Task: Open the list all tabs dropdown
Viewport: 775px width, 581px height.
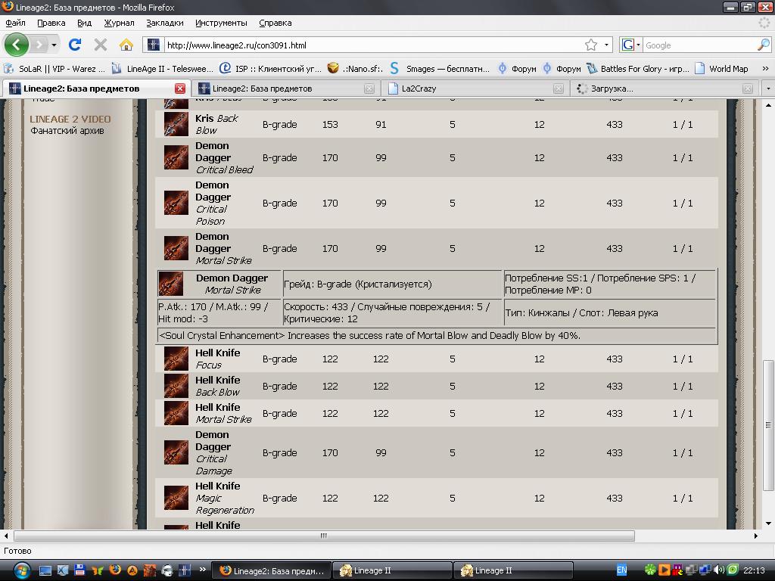Action: tap(767, 89)
